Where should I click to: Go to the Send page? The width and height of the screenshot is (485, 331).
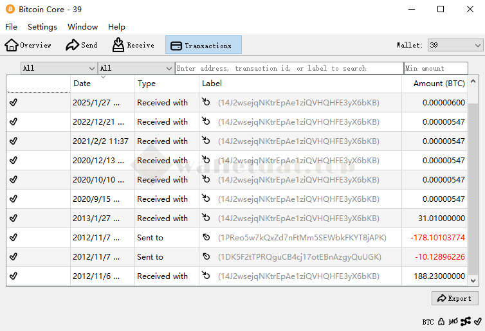[x=82, y=45]
